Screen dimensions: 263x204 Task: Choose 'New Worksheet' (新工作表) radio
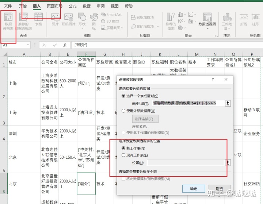tap(123, 148)
